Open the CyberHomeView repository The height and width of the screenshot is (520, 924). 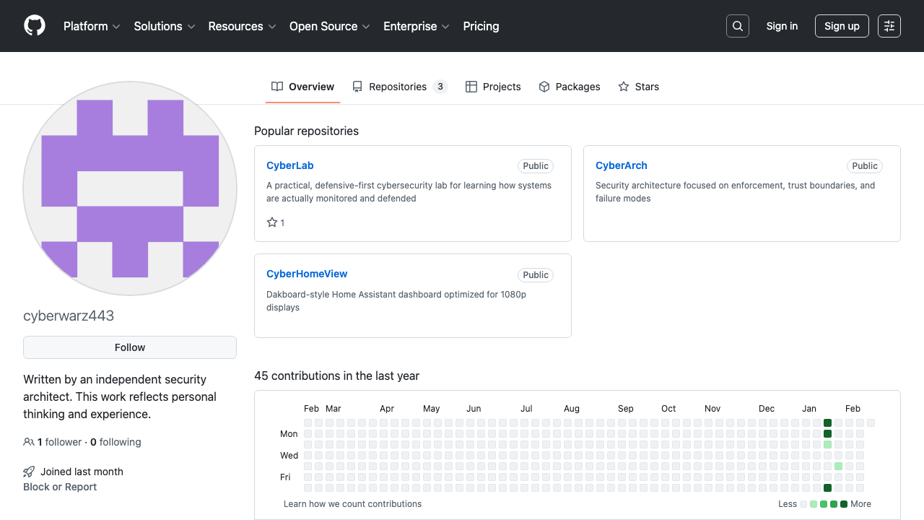click(x=307, y=274)
